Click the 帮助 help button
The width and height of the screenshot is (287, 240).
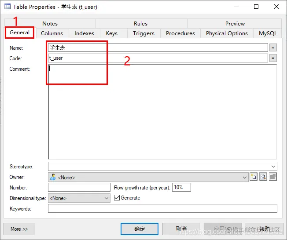[265, 229]
